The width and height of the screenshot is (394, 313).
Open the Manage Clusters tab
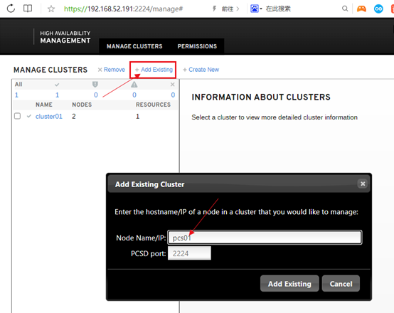134,46
